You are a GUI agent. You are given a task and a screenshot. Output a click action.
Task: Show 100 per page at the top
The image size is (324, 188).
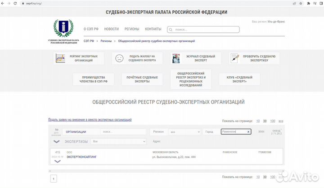(273, 121)
